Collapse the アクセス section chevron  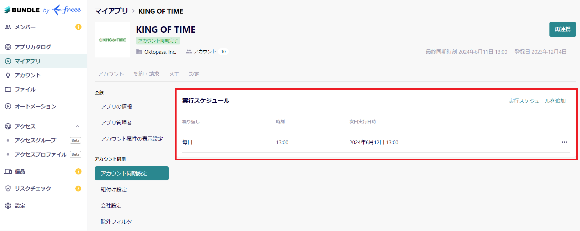click(x=77, y=126)
